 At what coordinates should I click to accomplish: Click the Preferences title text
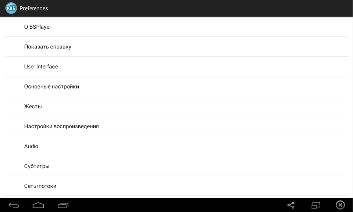tap(34, 8)
